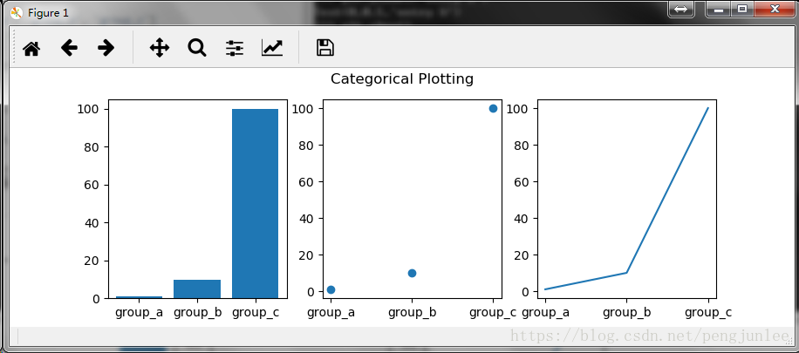Viewport: 799px width, 353px height.
Task: Click 'group_b' label under scatter plot
Action: point(413,313)
